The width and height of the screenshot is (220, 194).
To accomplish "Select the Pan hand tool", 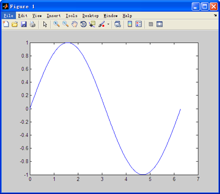I will coord(75,24).
